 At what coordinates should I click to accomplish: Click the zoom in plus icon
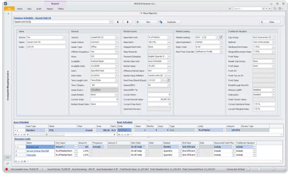(x=274, y=169)
